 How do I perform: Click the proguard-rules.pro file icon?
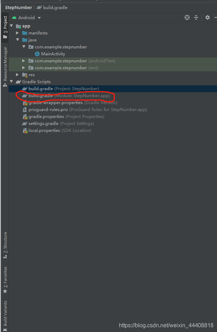[25, 110]
